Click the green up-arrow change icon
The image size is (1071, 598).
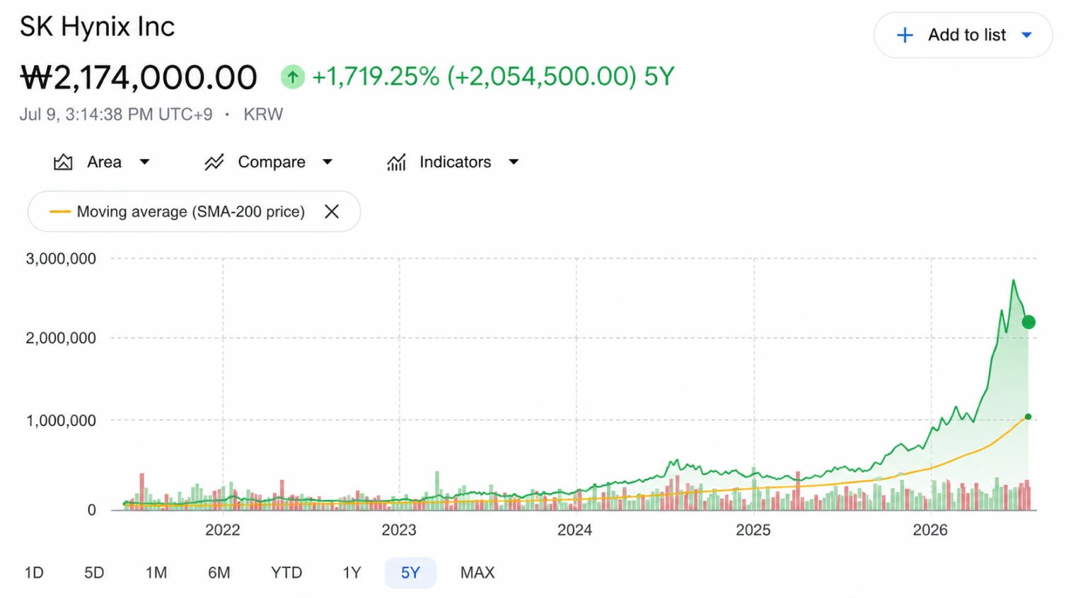coord(293,76)
